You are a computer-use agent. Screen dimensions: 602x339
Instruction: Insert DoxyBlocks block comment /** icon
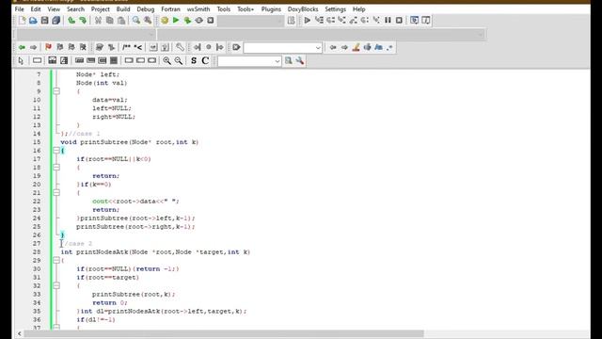point(126,47)
